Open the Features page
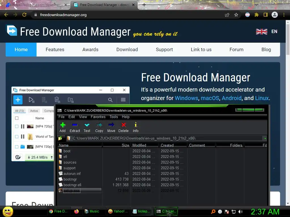The image size is (290, 217). [x=55, y=49]
